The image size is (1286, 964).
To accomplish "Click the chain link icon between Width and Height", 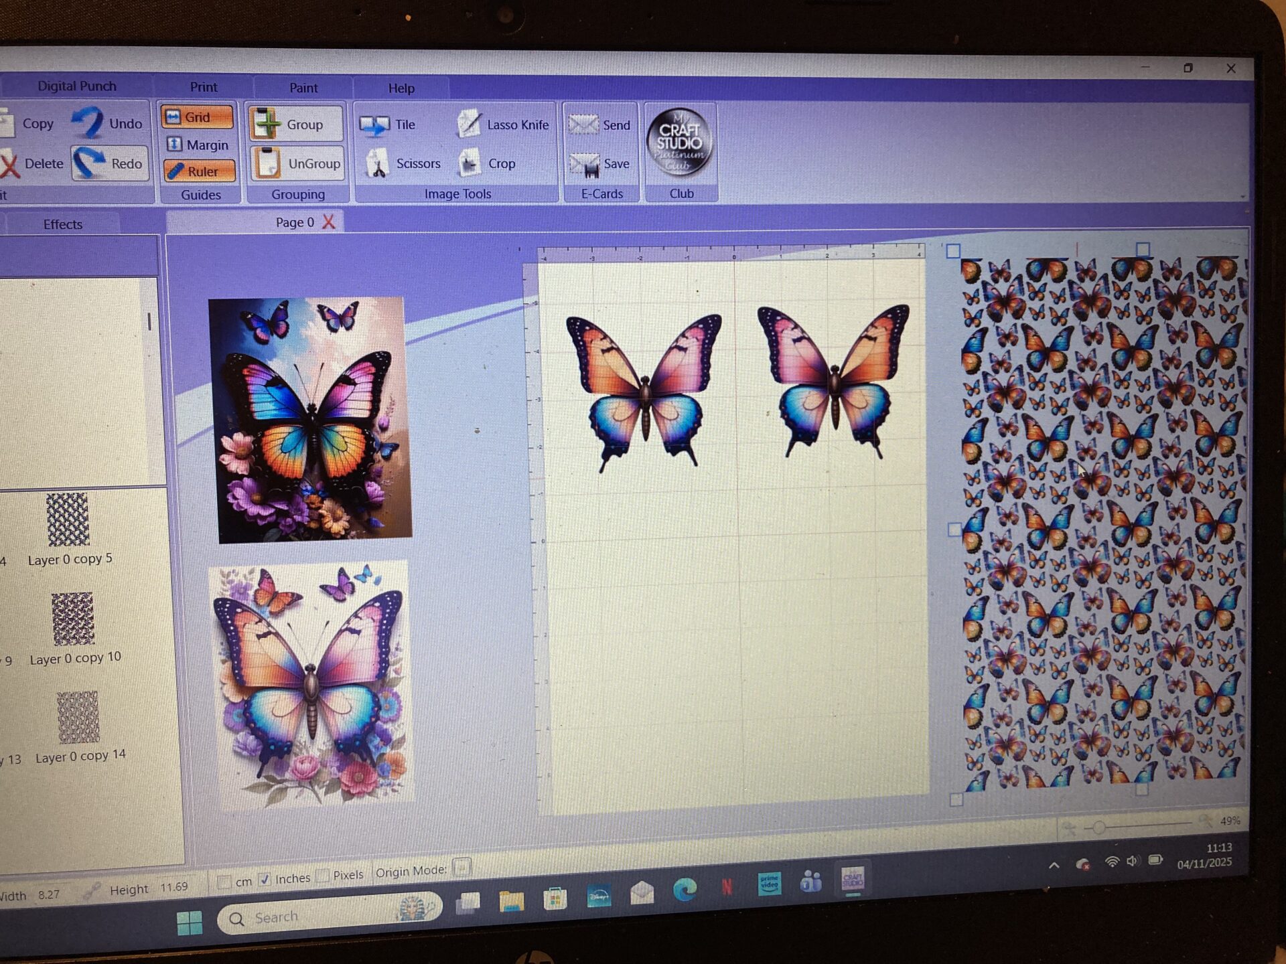I will (91, 891).
